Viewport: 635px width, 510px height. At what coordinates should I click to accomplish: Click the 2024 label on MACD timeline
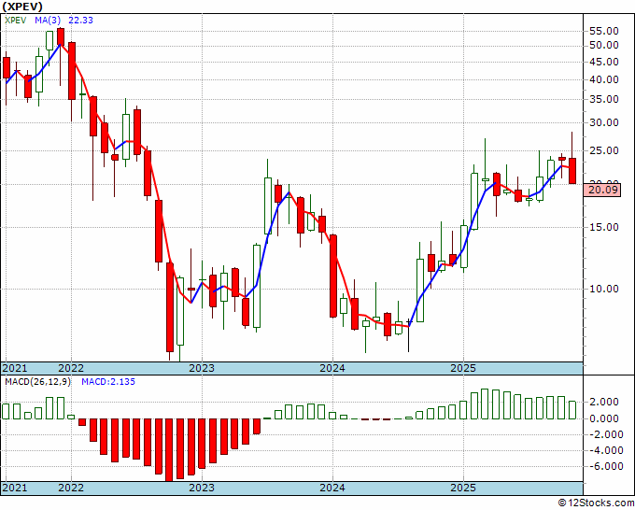coord(332,488)
